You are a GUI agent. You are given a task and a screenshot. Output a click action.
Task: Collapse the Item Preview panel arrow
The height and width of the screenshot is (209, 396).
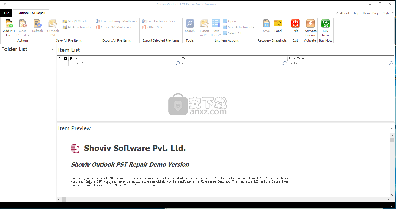pos(392,129)
